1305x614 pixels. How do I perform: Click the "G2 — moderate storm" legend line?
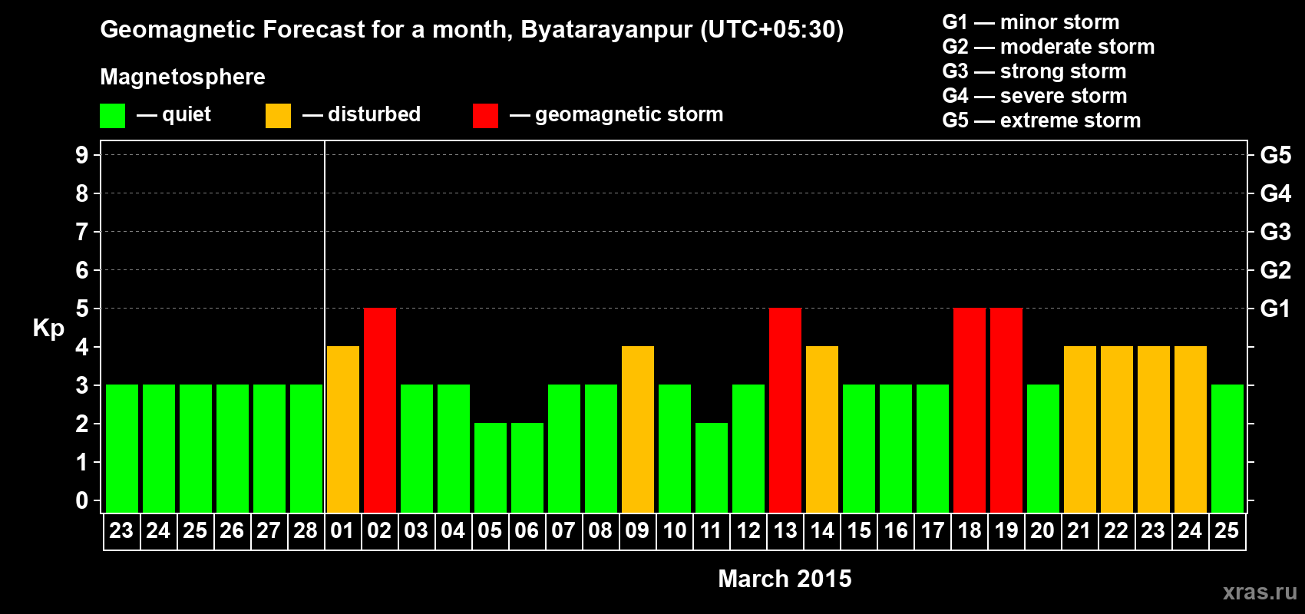(1049, 47)
